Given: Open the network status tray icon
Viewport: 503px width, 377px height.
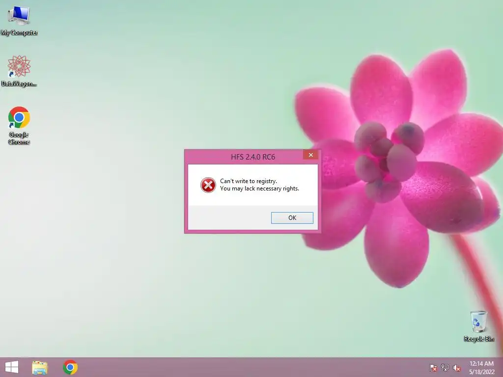Looking at the screenshot, I should (445, 368).
